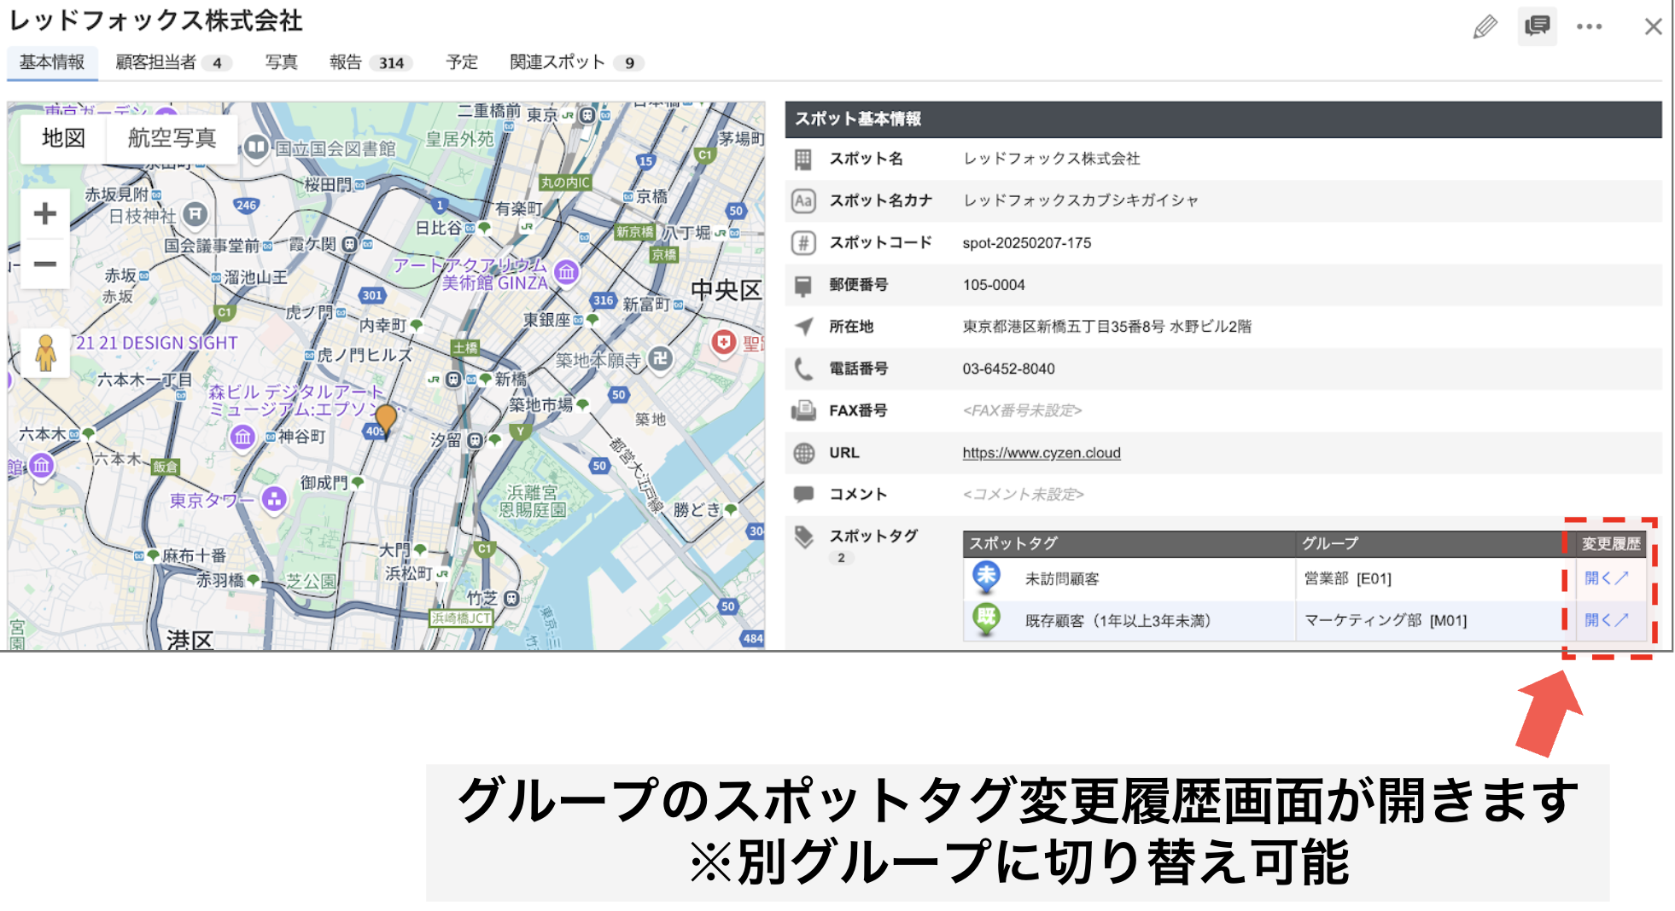Select phone number 03-6452-8040
Screen dimensions: 1675x911
1008,368
